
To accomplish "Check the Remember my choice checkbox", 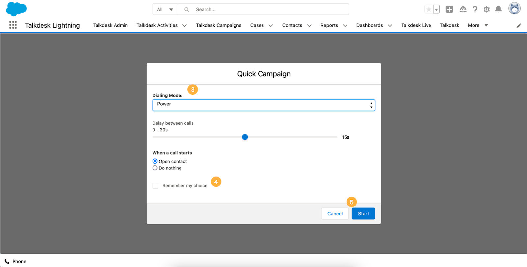I will [155, 186].
